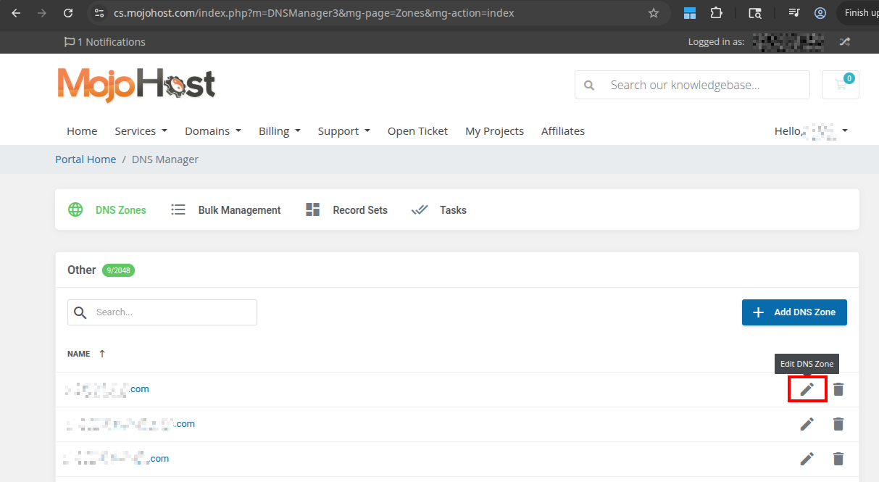Expand the Domains dropdown menu

pyautogui.click(x=212, y=131)
